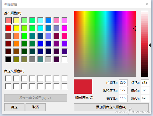Select the 红 red value field

tap(145, 82)
